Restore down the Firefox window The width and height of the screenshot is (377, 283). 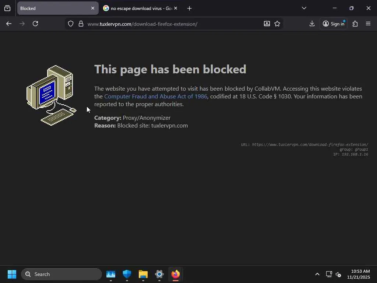352,8
